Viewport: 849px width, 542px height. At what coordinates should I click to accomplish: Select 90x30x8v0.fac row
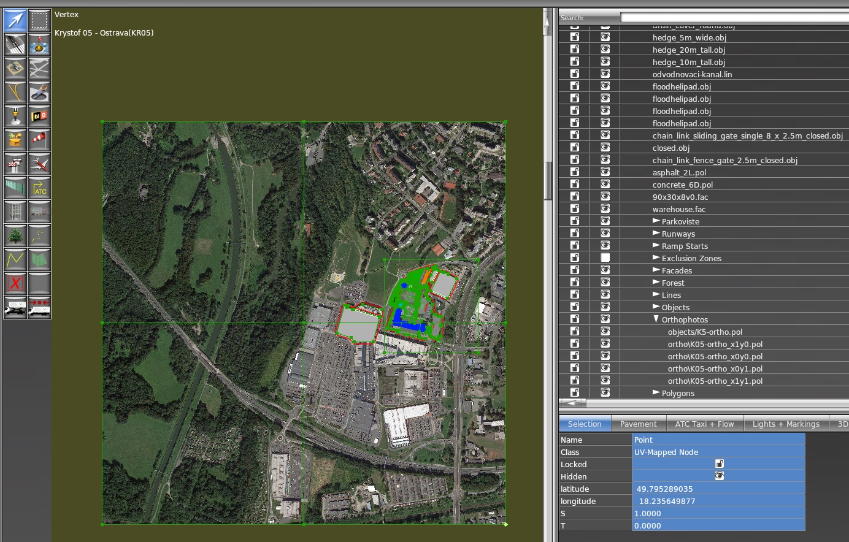[680, 197]
